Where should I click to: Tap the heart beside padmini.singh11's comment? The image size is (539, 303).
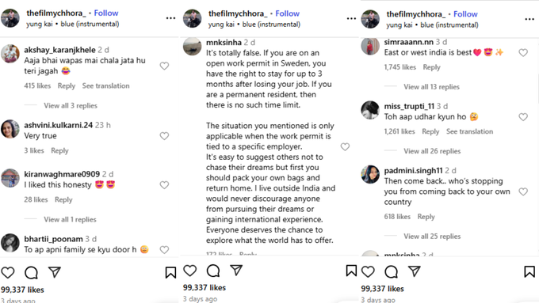[523, 191]
